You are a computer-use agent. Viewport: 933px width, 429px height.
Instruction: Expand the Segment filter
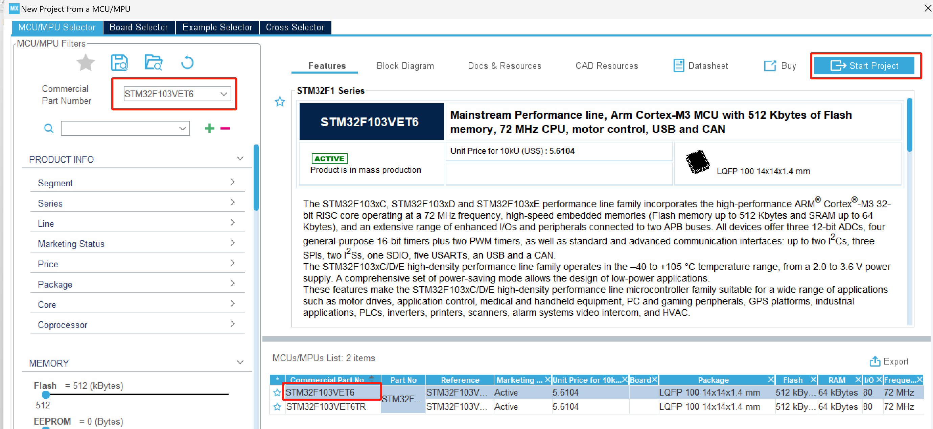(x=233, y=182)
